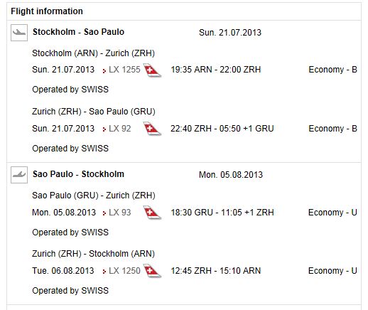Click the SWISS tail logo beside LX 92
368x310 pixels.
coord(152,129)
